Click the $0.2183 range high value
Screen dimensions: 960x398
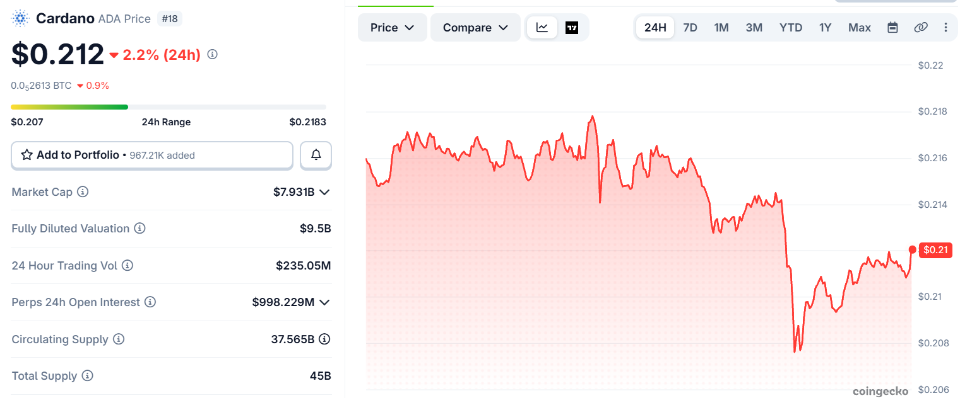pos(308,122)
